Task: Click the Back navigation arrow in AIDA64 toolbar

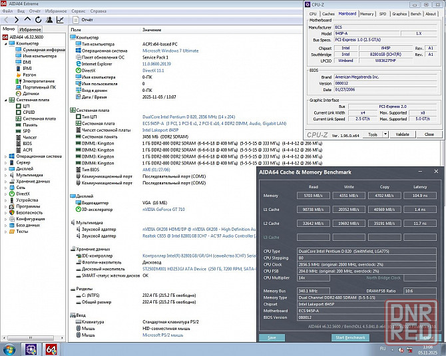Action: coord(6,20)
